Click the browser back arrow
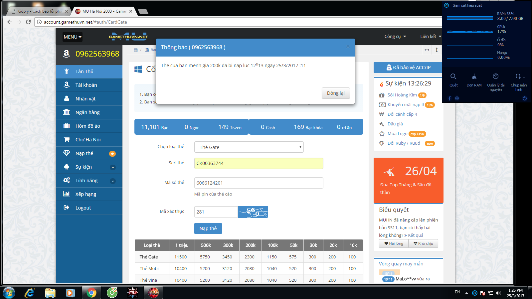 9,22
